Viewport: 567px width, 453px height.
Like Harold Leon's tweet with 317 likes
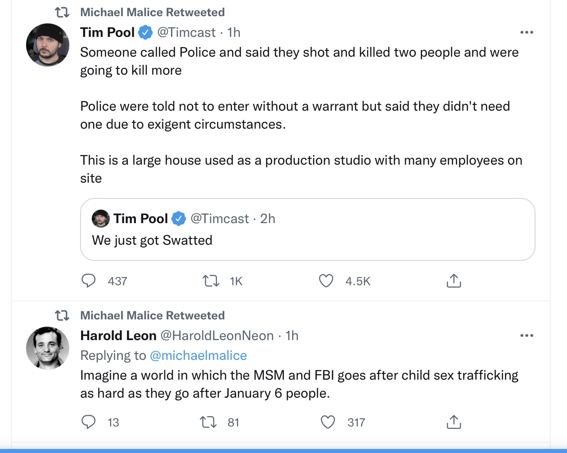[x=328, y=422]
